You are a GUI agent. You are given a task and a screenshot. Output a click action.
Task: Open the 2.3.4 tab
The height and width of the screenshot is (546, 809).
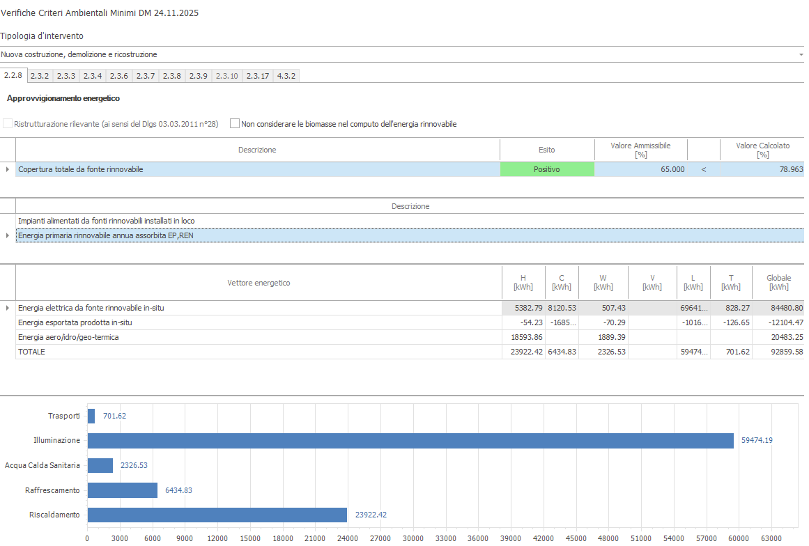click(93, 76)
